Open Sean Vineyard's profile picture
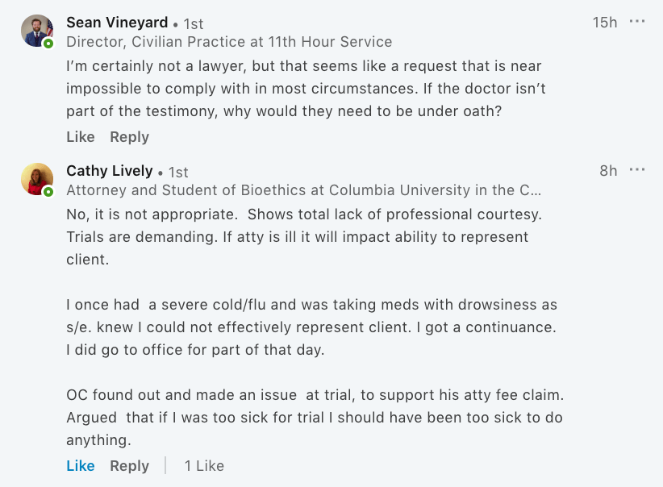This screenshot has height=487, width=663. (37, 31)
